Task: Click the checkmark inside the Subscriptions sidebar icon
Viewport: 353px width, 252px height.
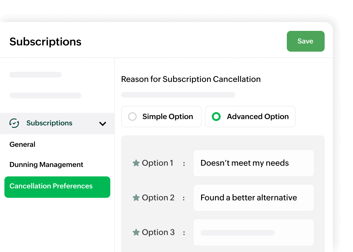Action: [14, 123]
